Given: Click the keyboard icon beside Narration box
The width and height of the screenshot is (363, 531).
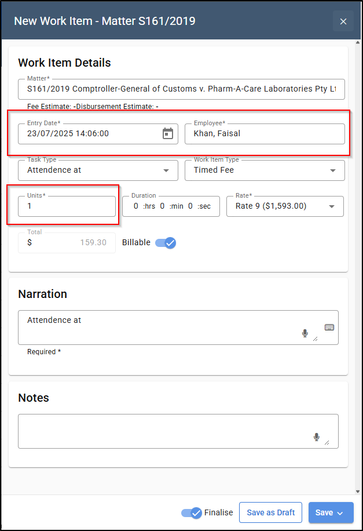Looking at the screenshot, I should (329, 327).
